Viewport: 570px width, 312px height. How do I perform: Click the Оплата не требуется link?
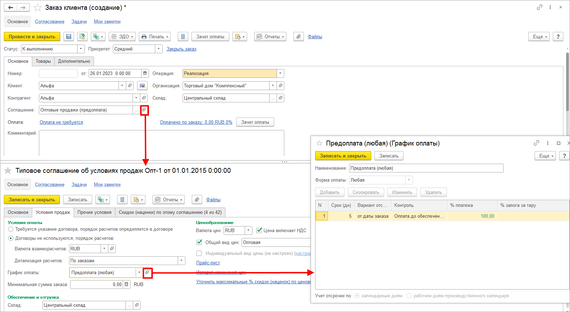[x=61, y=122]
